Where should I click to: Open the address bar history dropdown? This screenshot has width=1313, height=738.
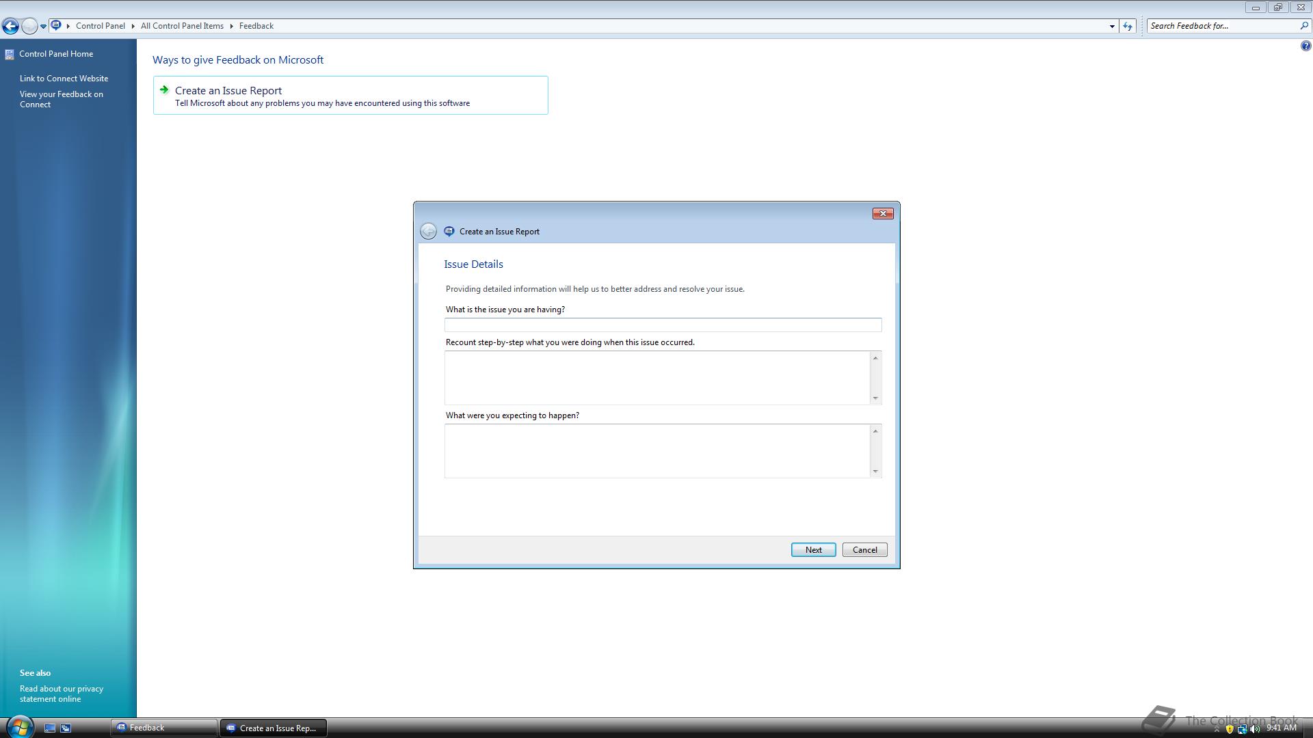tap(1112, 26)
